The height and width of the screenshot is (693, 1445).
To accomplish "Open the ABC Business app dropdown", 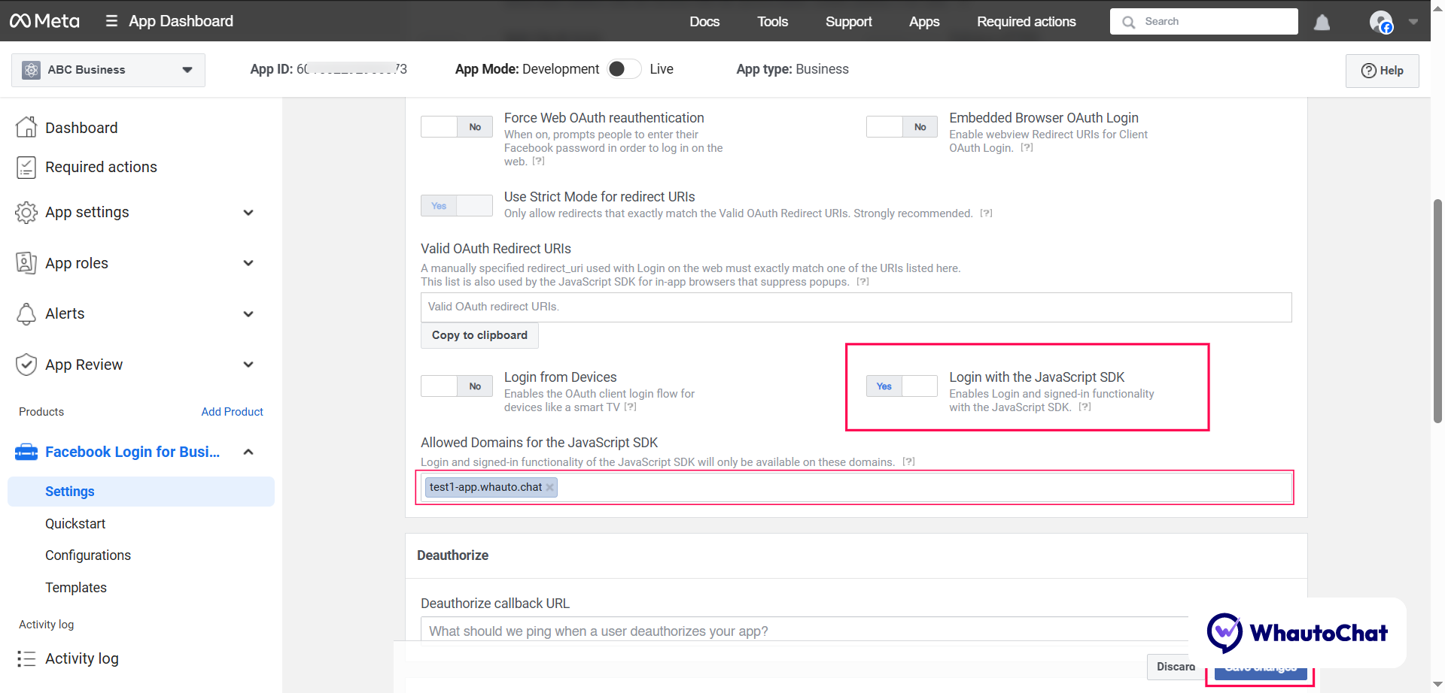I will click(x=108, y=70).
